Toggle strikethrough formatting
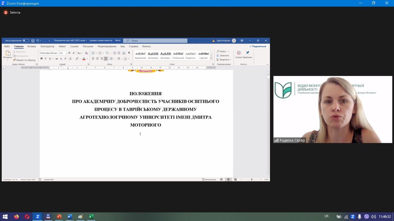Screen dimensions: 394x221 click(x=57, y=58)
